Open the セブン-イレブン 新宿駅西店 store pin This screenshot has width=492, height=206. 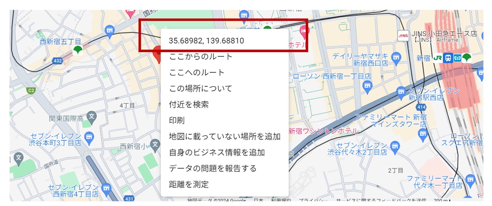click(x=401, y=92)
